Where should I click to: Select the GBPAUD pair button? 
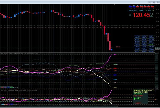tap(151, 43)
